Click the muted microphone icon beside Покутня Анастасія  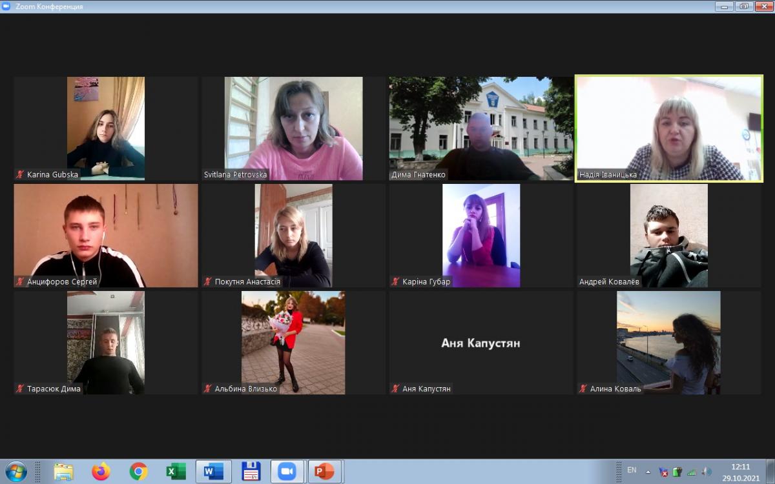coord(208,281)
